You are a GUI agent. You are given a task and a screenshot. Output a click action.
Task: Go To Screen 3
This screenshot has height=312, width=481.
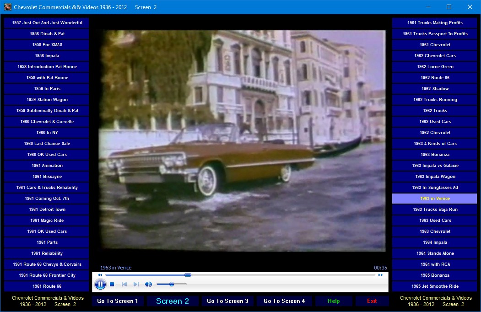pos(227,301)
